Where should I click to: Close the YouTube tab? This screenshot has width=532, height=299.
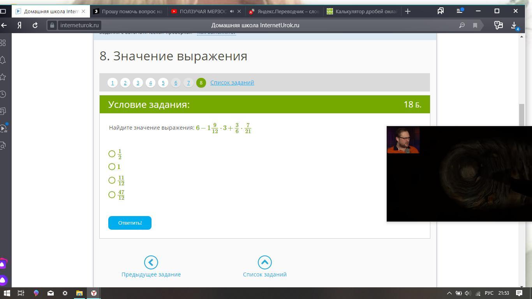tap(239, 11)
